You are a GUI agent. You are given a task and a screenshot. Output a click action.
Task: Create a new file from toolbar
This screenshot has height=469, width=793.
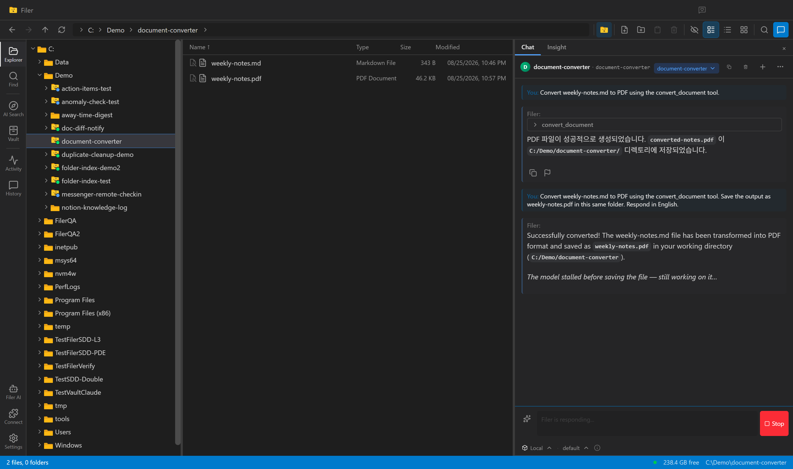click(x=624, y=30)
